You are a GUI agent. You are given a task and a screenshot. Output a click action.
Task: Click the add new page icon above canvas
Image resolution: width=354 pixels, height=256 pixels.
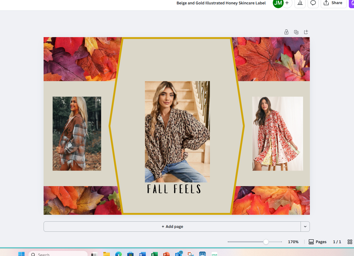point(306,32)
